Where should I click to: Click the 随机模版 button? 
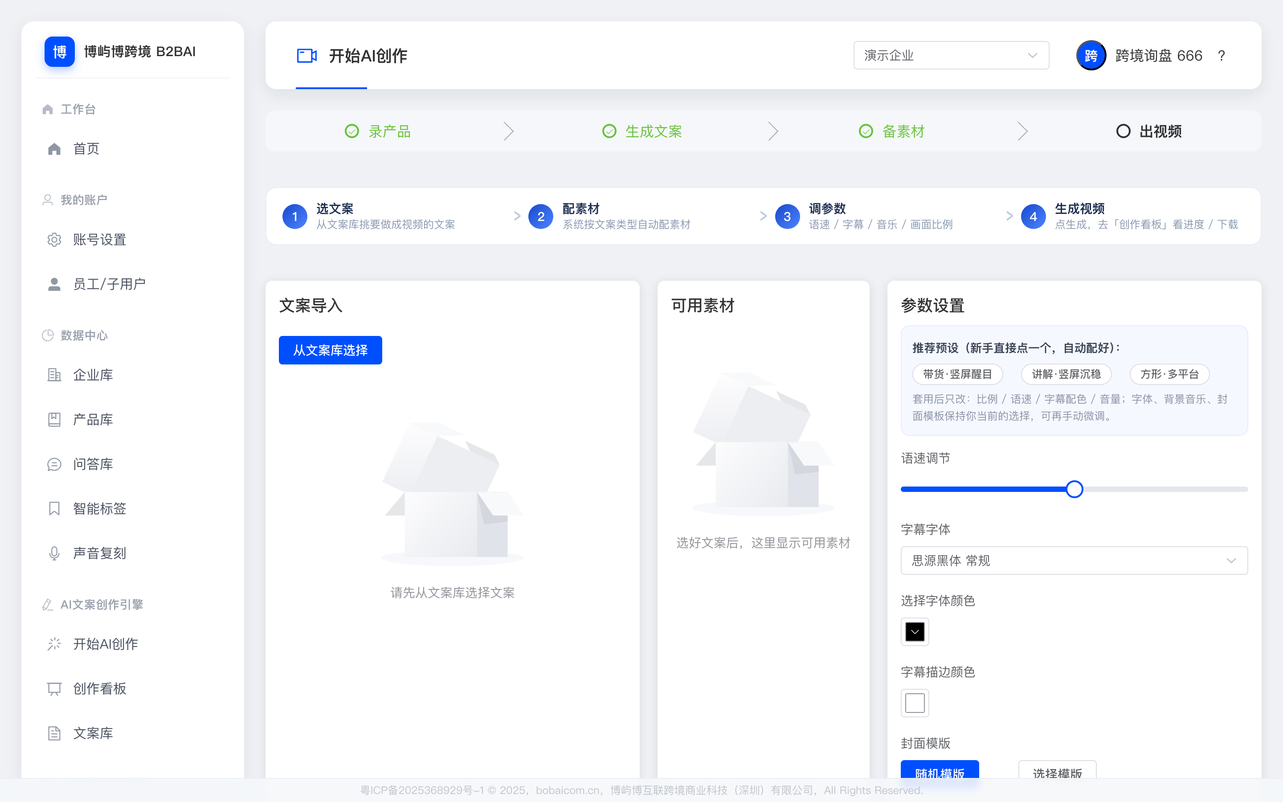[940, 769]
